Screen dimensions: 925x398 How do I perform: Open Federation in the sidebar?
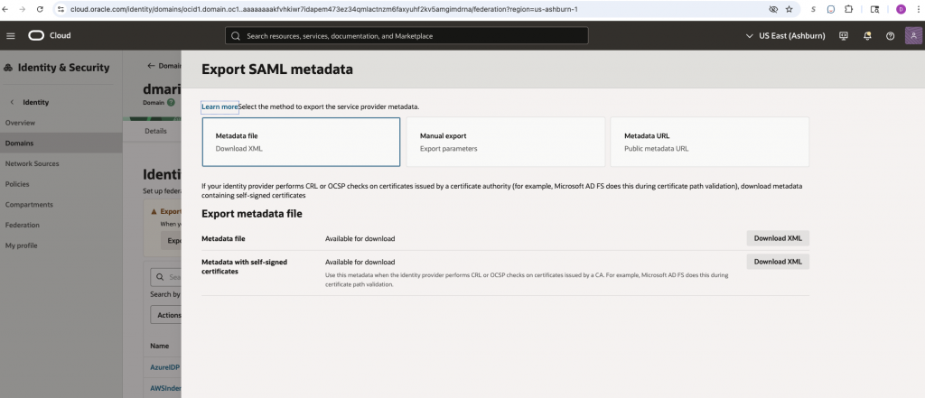coord(23,225)
